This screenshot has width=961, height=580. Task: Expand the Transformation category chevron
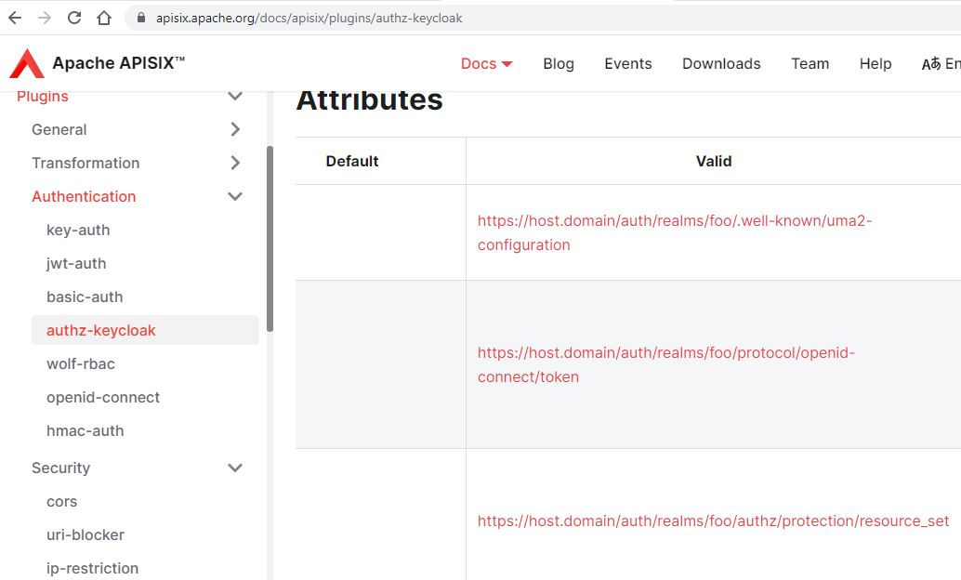tap(235, 163)
